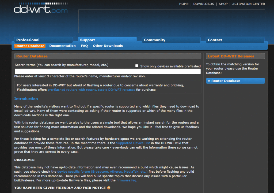The image size is (274, 193).
Task: Open the device specific forum link
Action: tap(102, 172)
